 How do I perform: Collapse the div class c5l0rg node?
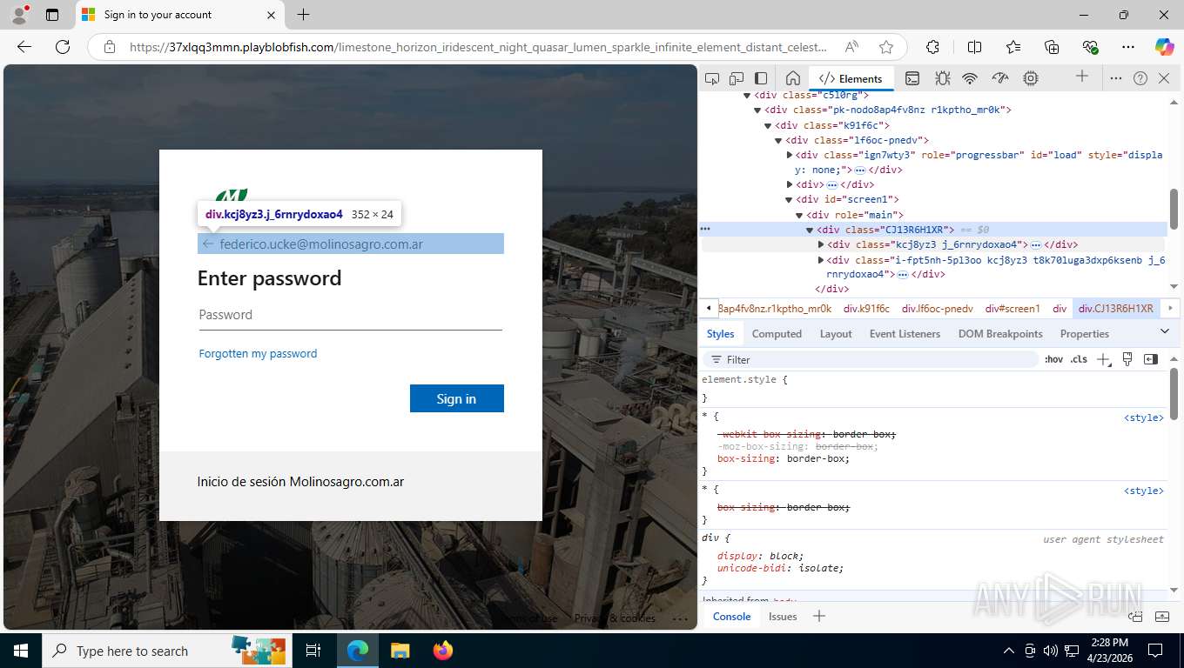747,95
